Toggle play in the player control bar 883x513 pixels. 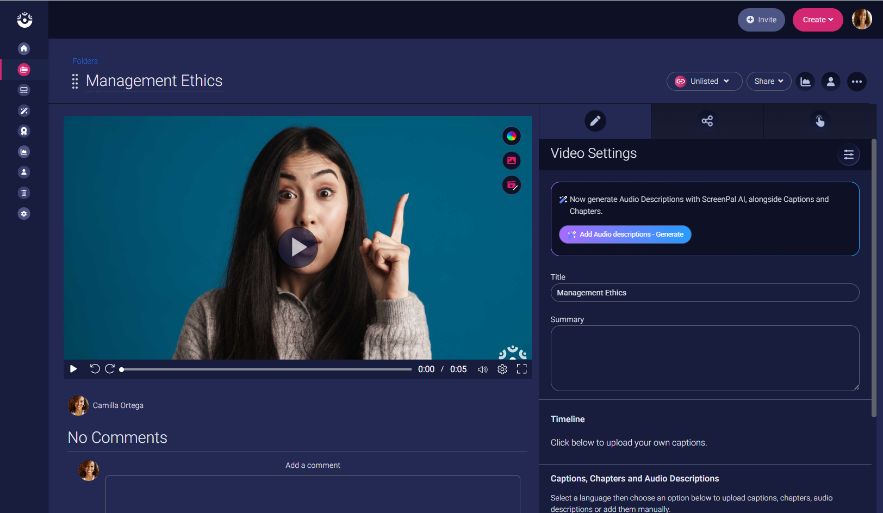coord(73,369)
